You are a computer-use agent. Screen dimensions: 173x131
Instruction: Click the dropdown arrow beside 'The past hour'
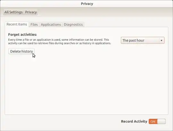161,40
